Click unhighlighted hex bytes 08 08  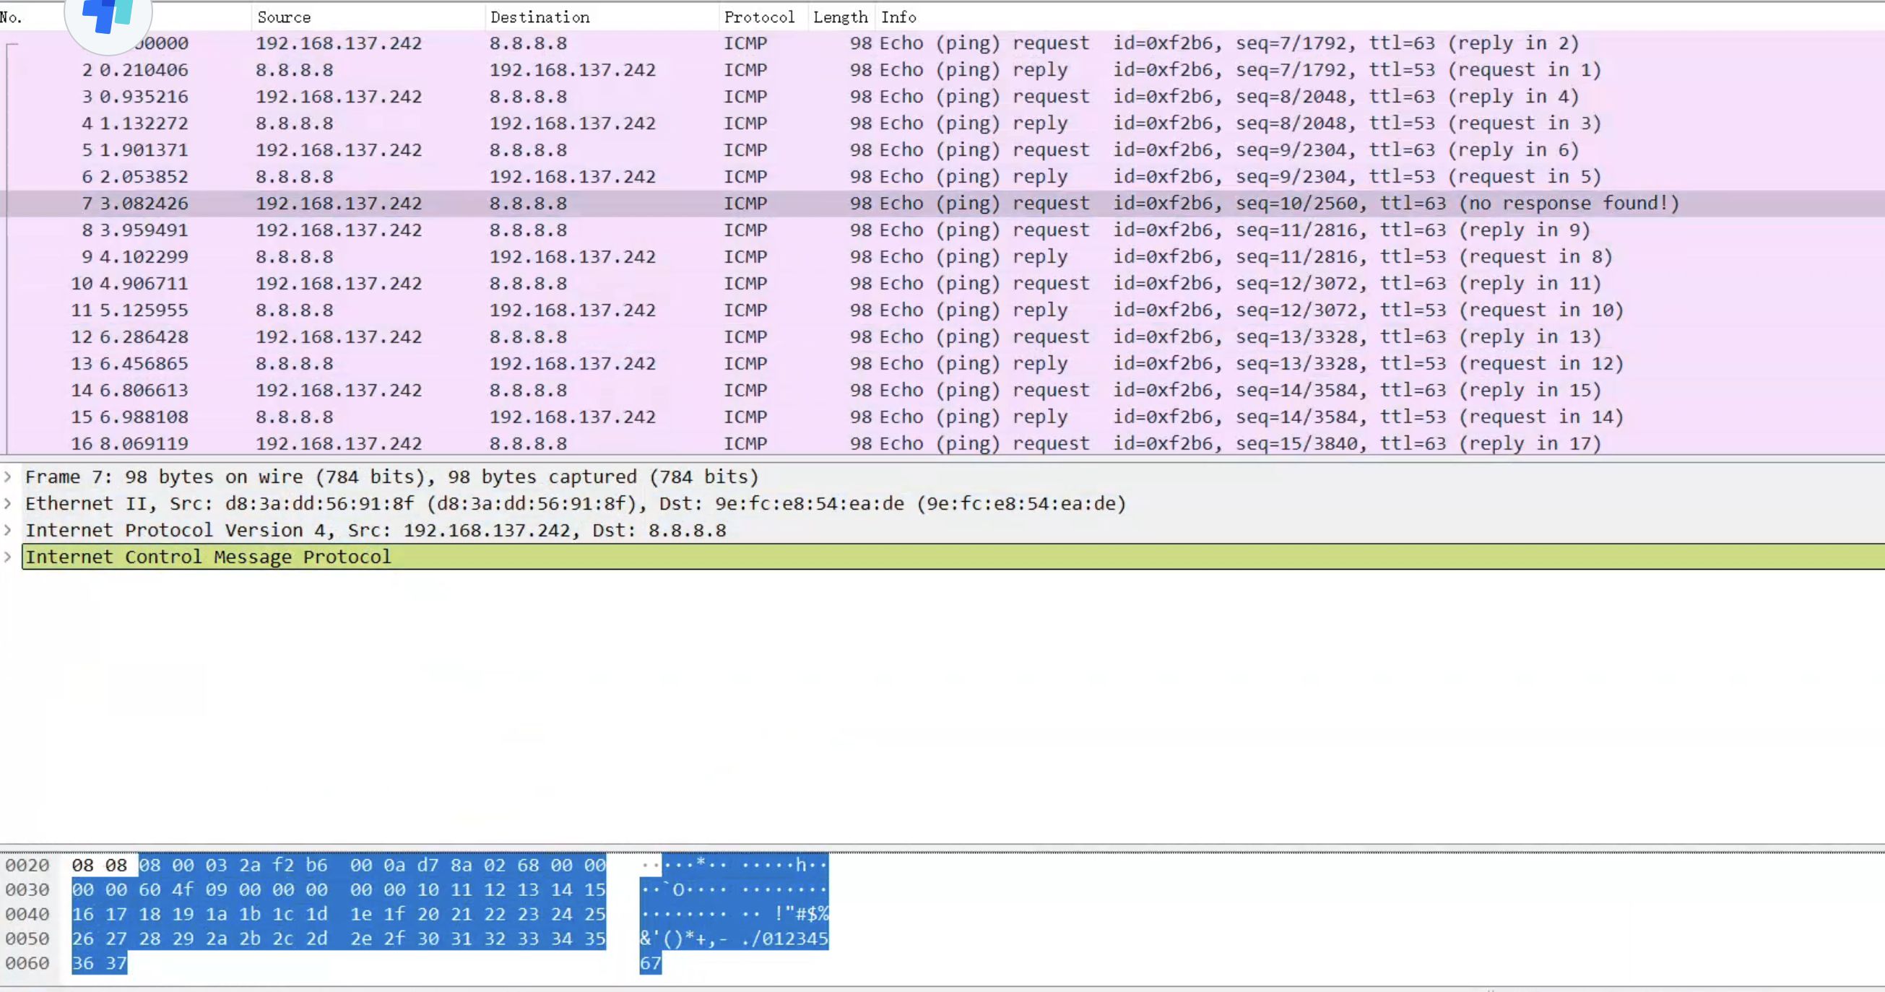[x=100, y=866]
